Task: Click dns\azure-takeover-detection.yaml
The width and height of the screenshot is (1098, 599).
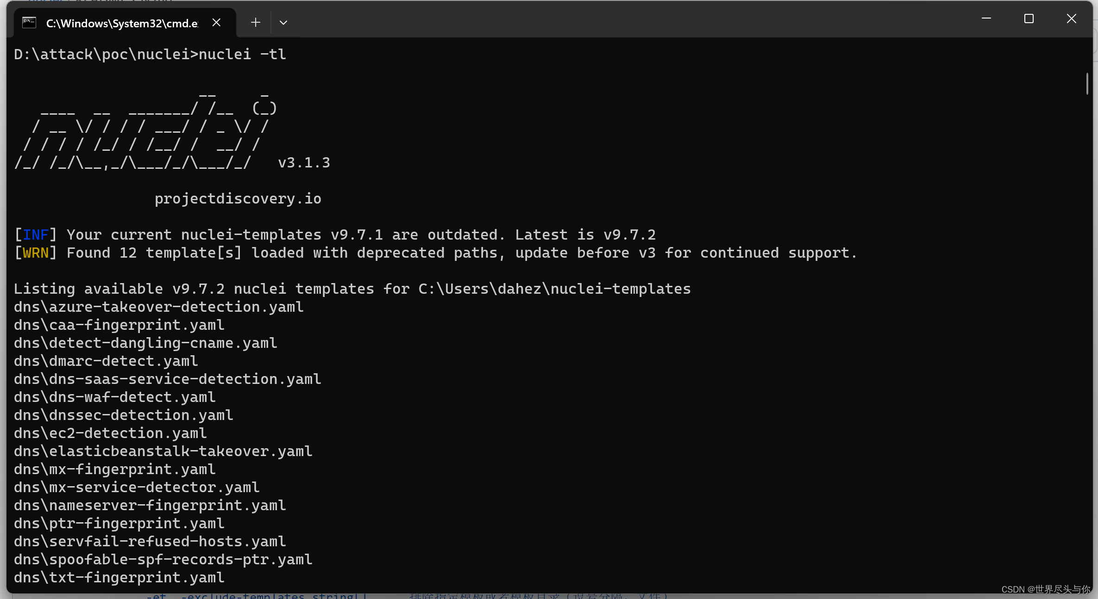Action: pos(159,307)
